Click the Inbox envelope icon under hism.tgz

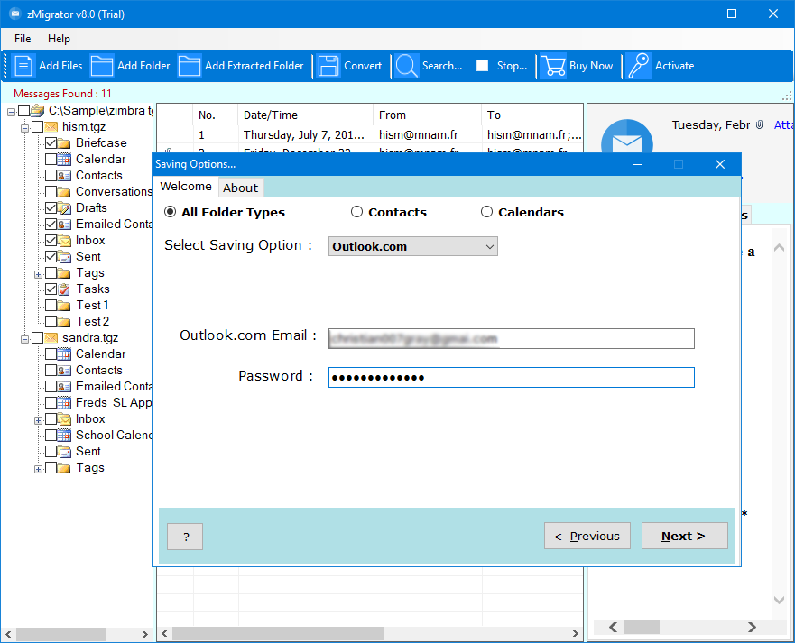(64, 240)
